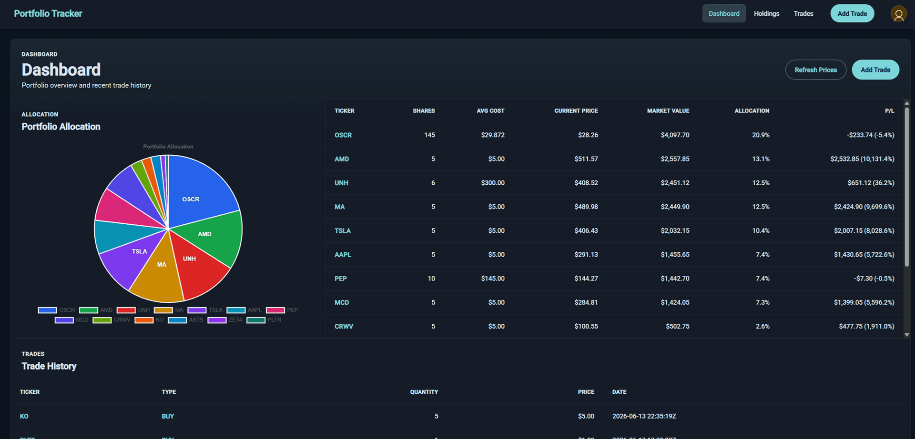Click the Trade History section heading

pos(49,366)
